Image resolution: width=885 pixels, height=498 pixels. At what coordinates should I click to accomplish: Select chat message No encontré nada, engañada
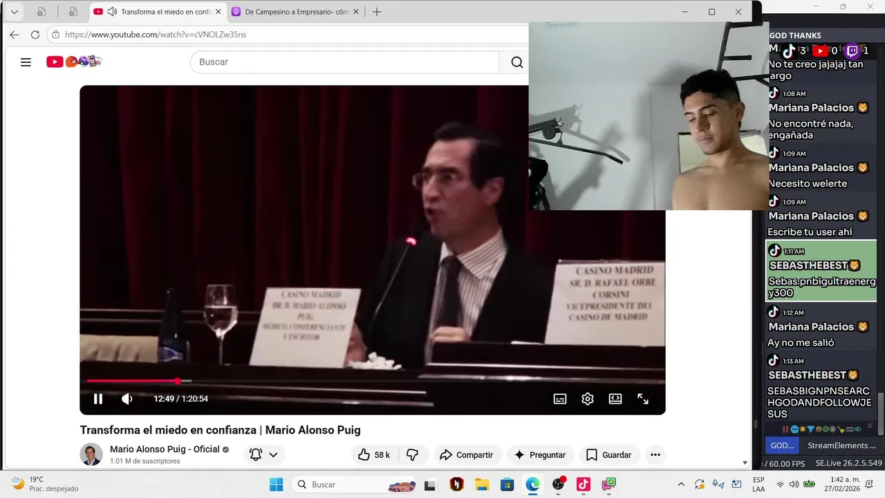click(810, 129)
